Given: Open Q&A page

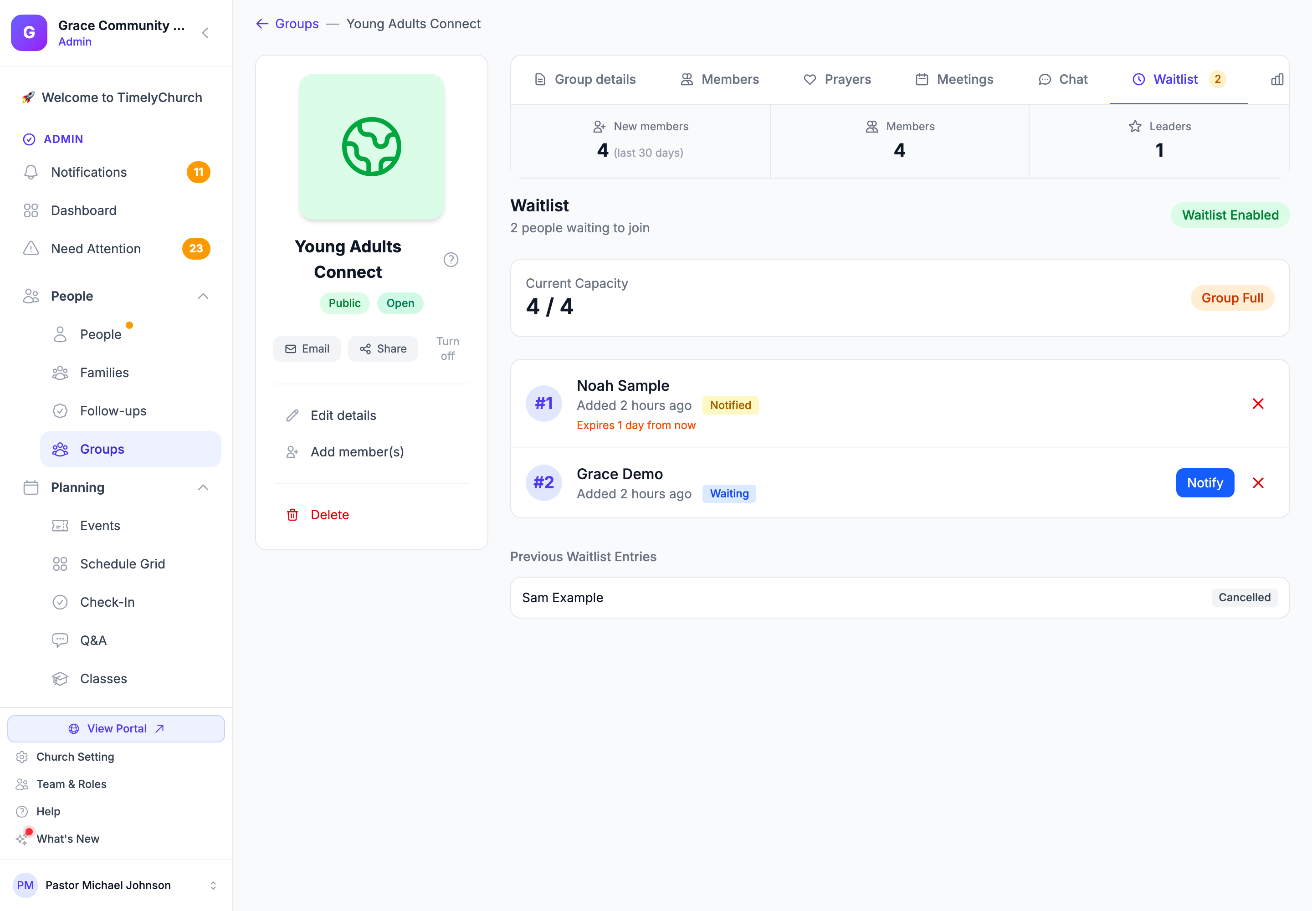Looking at the screenshot, I should point(130,640).
